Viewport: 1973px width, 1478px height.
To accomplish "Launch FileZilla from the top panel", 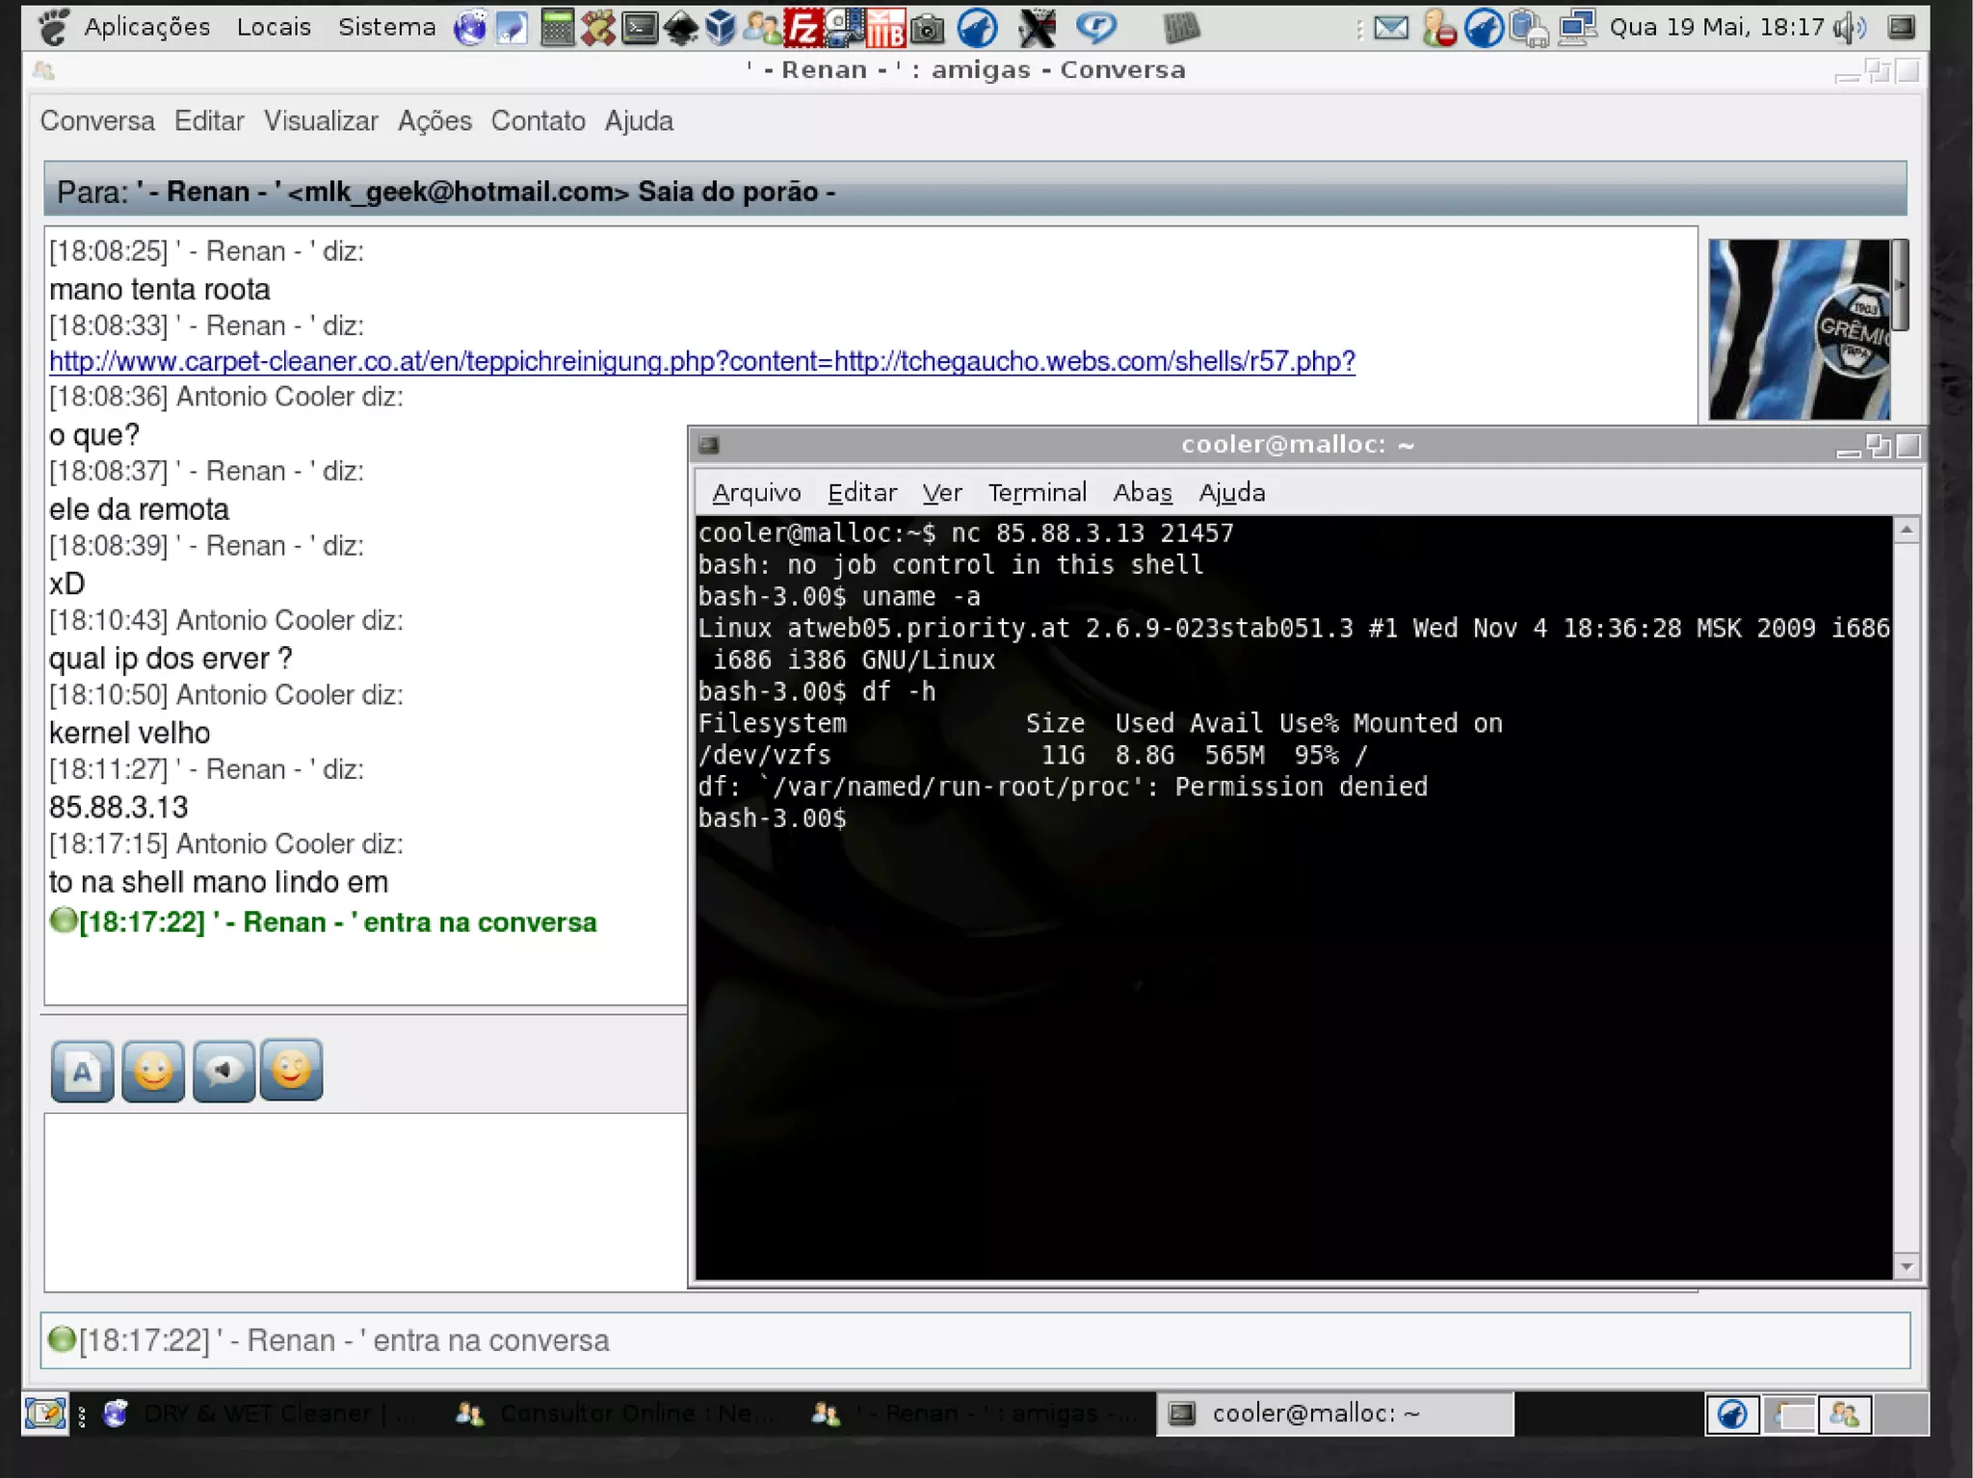I will (802, 28).
